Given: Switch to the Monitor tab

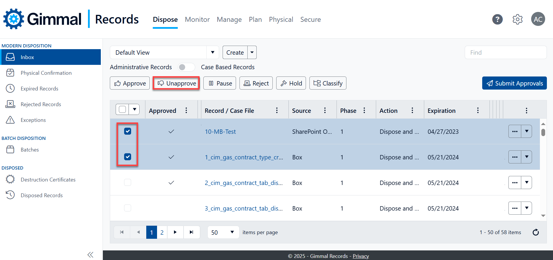Looking at the screenshot, I should 197,19.
